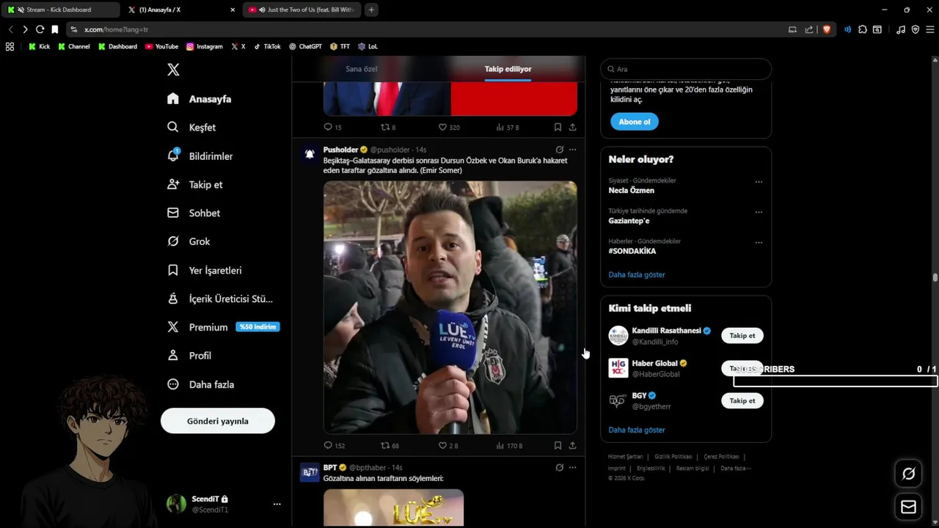Share the post with 57 B views
This screenshot has width=939, height=528.
[x=572, y=127]
